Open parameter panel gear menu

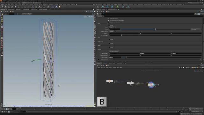point(195,14)
